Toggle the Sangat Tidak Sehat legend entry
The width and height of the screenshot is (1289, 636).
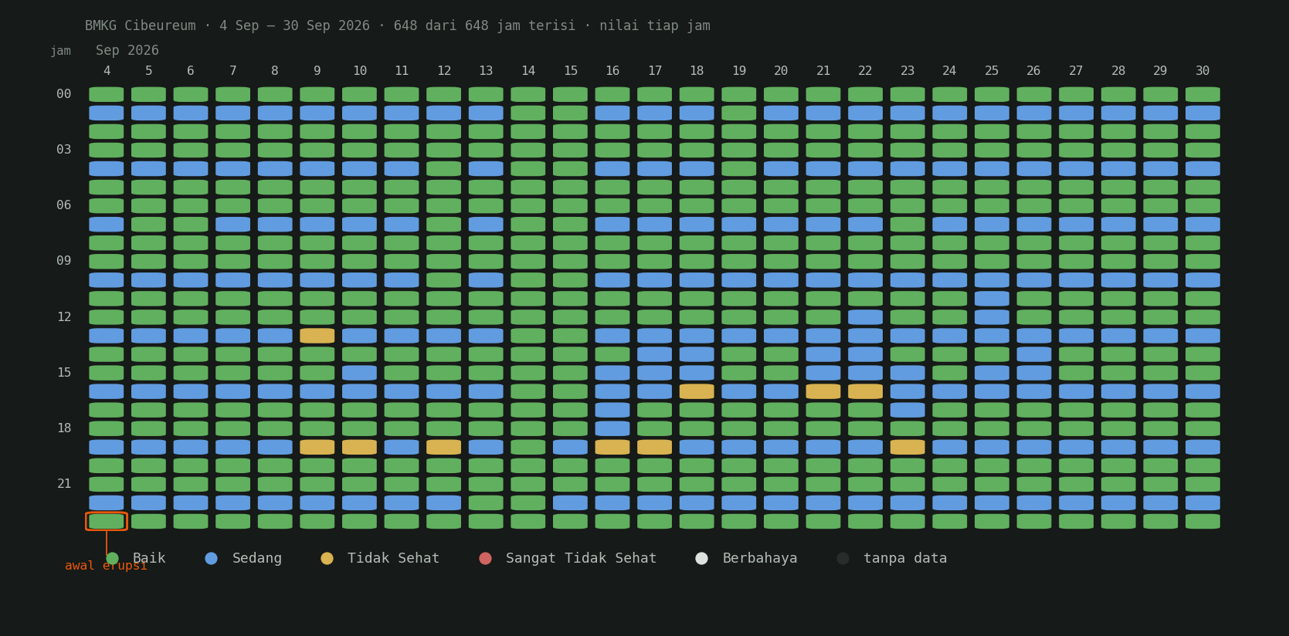click(x=568, y=558)
